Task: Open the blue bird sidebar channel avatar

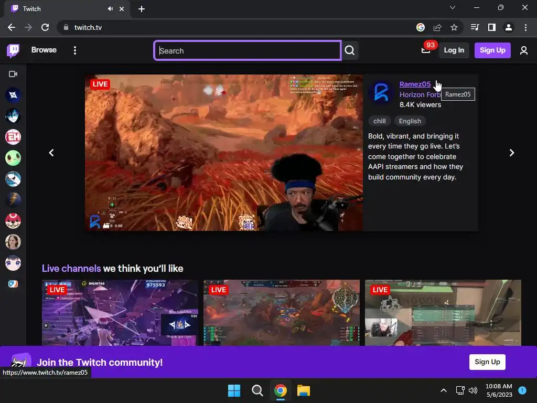Action: click(13, 179)
